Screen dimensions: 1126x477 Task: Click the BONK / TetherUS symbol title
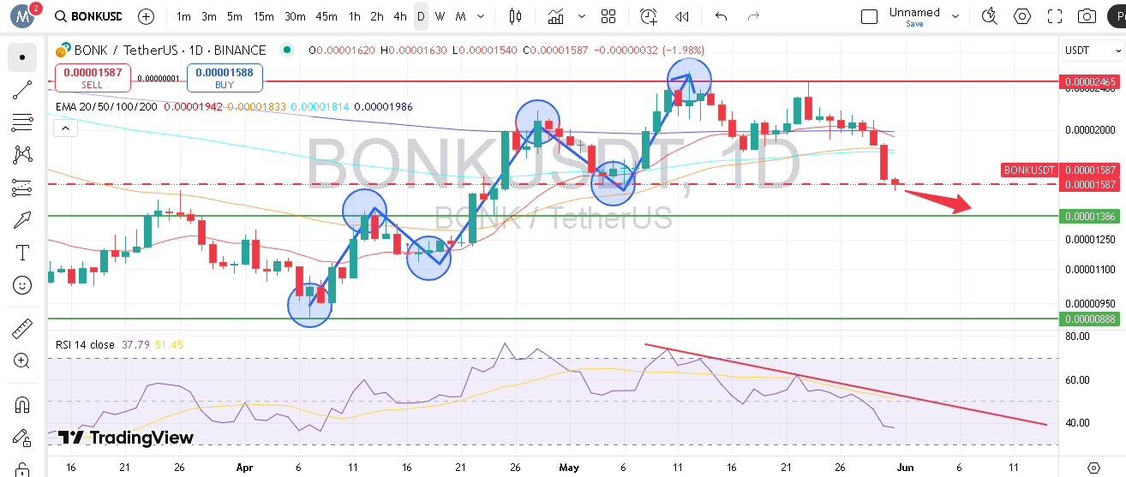[171, 51]
